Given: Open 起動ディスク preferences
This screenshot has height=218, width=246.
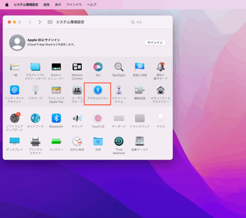Looking at the screenshot, I should coord(140,144).
